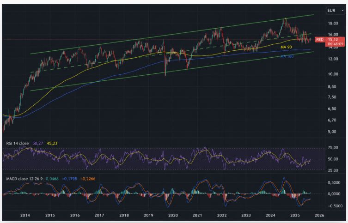This screenshot has width=348, height=223.
Task: Click the RSI 25,00 scale label
Action: (333, 170)
